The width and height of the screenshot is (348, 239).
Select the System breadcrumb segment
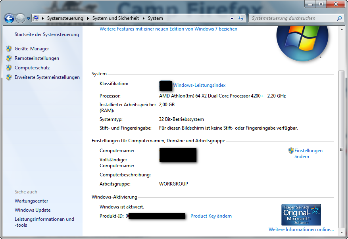click(156, 18)
